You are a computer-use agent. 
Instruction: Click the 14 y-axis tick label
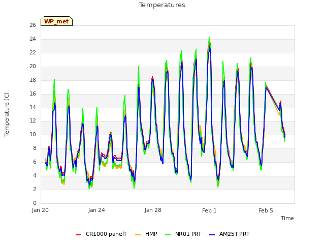point(32,107)
